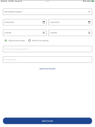Tap the battery indicator in status bar

click(x=93, y=1)
